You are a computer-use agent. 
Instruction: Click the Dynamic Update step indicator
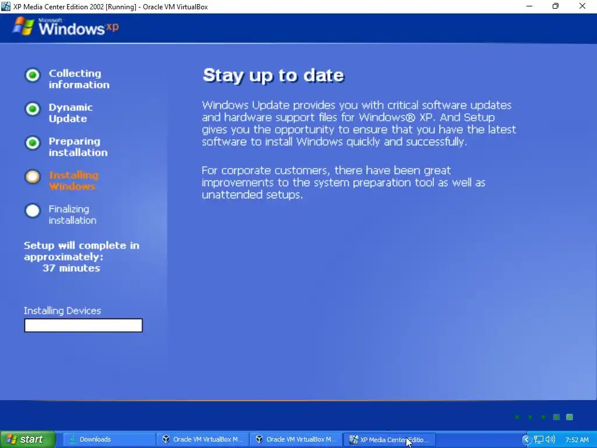pyautogui.click(x=33, y=109)
